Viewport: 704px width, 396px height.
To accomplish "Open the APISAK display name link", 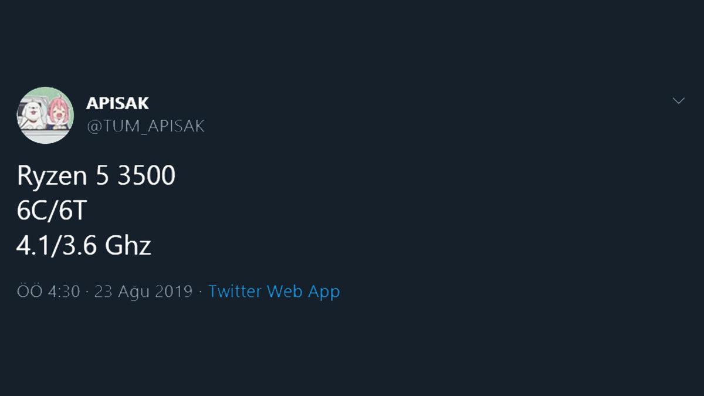I will tap(117, 103).
